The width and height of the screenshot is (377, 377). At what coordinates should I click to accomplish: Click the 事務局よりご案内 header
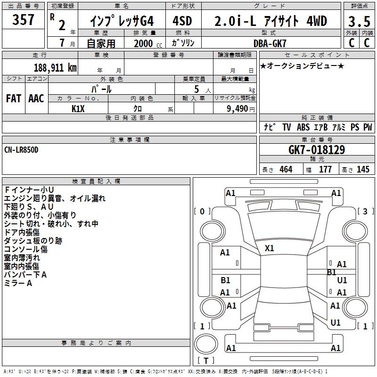click(x=96, y=343)
